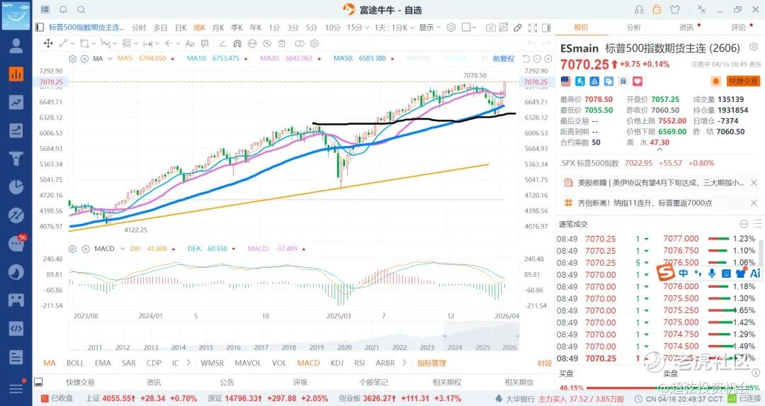This screenshot has width=765, height=406.
Task: Select the text Aa annotation tool
Action: pos(191,43)
